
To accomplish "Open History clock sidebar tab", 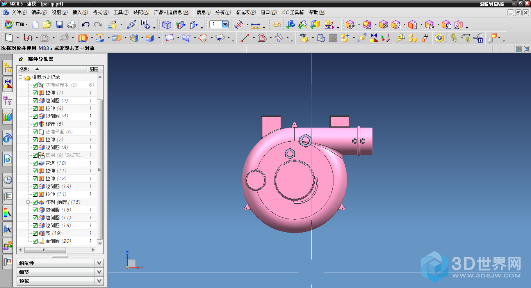I will tap(7, 180).
